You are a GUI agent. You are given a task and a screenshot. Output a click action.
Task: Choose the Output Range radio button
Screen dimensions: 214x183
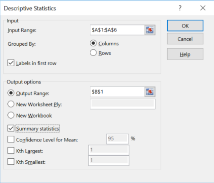(11, 93)
